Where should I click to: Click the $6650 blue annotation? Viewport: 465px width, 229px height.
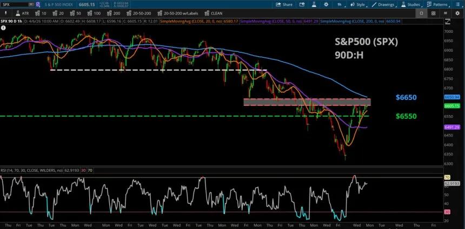pyautogui.click(x=406, y=97)
